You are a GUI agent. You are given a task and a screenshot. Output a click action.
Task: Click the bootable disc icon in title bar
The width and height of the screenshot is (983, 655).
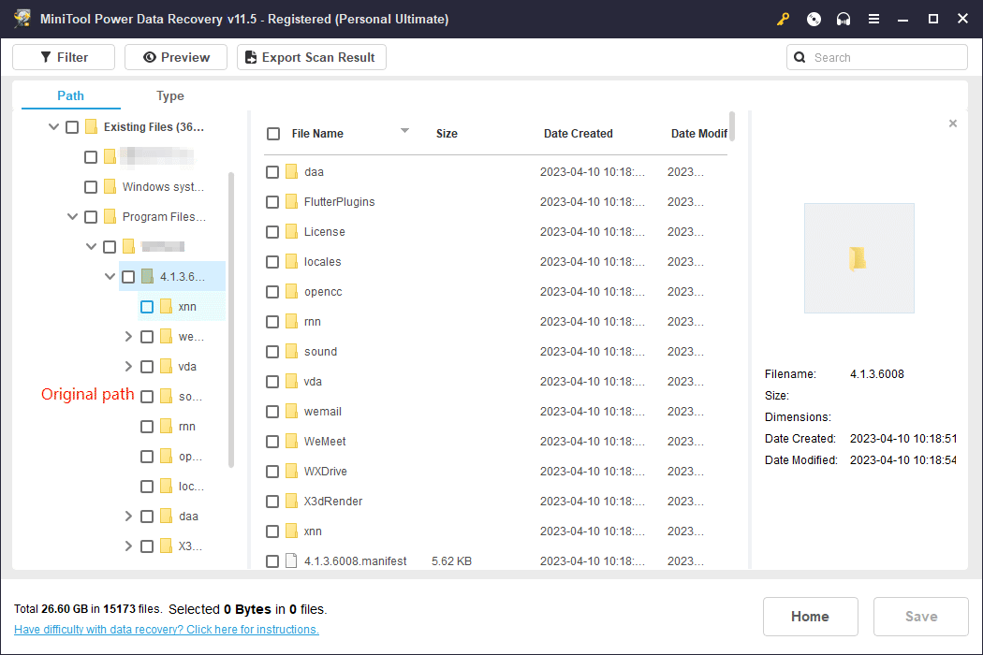(814, 19)
